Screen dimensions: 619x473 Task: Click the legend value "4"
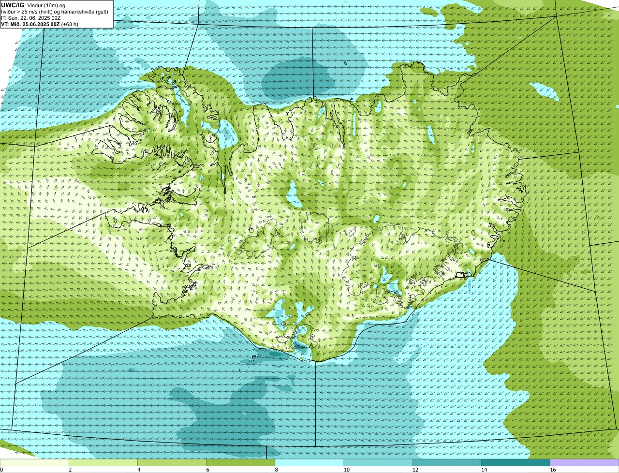coord(139,470)
